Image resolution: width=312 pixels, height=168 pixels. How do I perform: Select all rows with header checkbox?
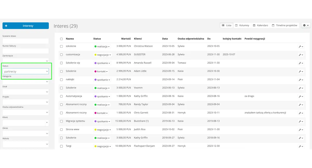coord(61,39)
